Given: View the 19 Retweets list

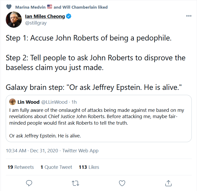Looking at the screenshot, I should [x=21, y=167].
